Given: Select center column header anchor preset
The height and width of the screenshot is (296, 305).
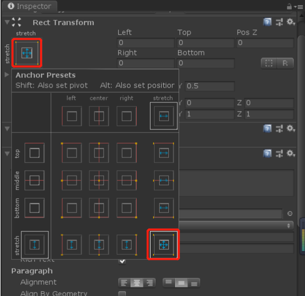Looking at the screenshot, I should (99, 116).
